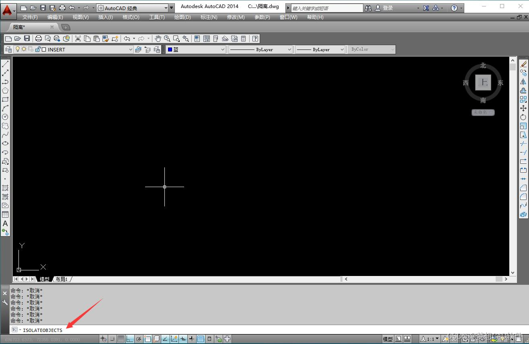
Task: Switch to the 布局1 layout tab
Action: pos(62,279)
